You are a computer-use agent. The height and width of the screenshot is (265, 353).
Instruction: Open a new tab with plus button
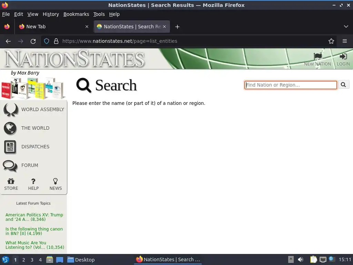178,27
